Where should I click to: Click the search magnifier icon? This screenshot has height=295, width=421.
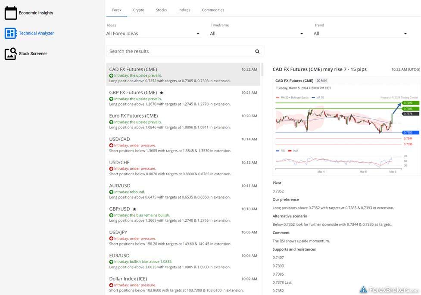[257, 52]
